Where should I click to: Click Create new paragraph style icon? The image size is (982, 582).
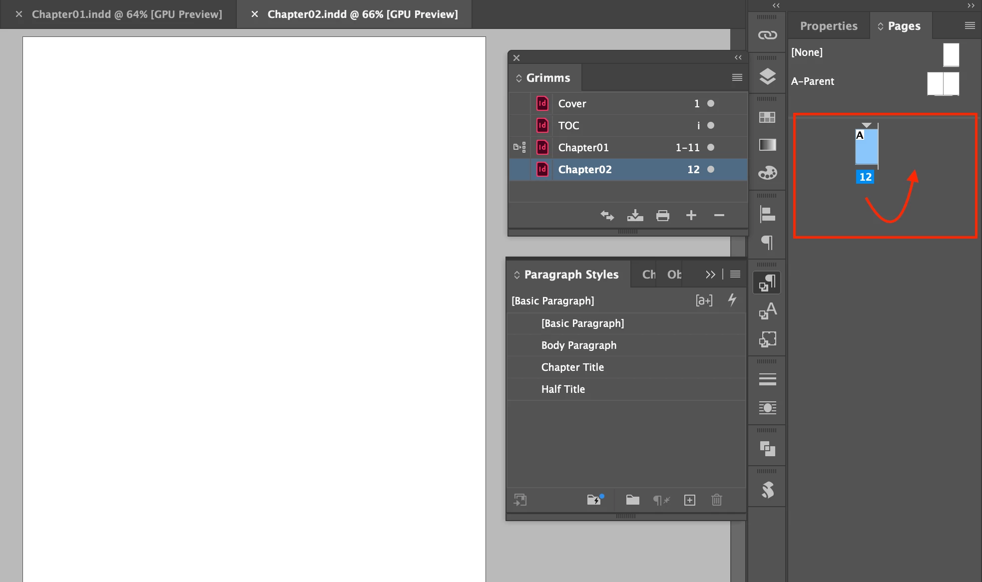[689, 500]
